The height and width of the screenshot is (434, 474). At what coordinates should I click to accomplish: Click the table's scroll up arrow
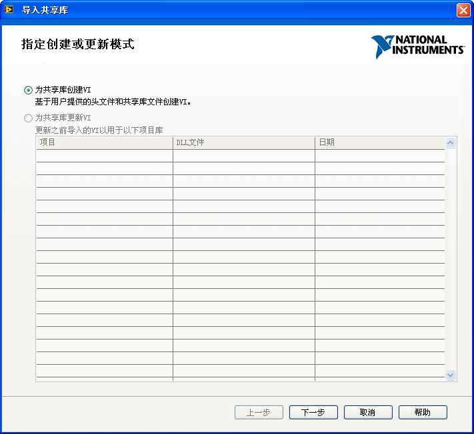click(x=450, y=143)
